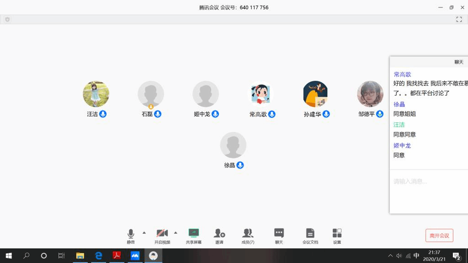Viewport: 468px width, 263px height.
Task: Enter fullscreen with the top-right icon
Action: (459, 20)
